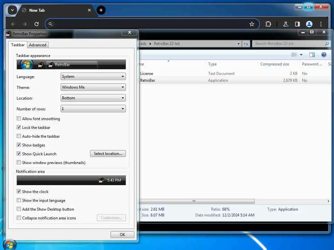334x250 pixels.
Task: Reload the page in Chrome
Action: (37, 24)
